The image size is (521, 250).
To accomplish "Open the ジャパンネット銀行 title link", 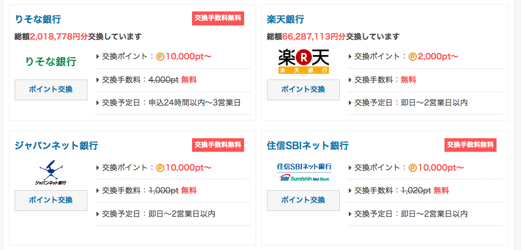I will pyautogui.click(x=57, y=146).
